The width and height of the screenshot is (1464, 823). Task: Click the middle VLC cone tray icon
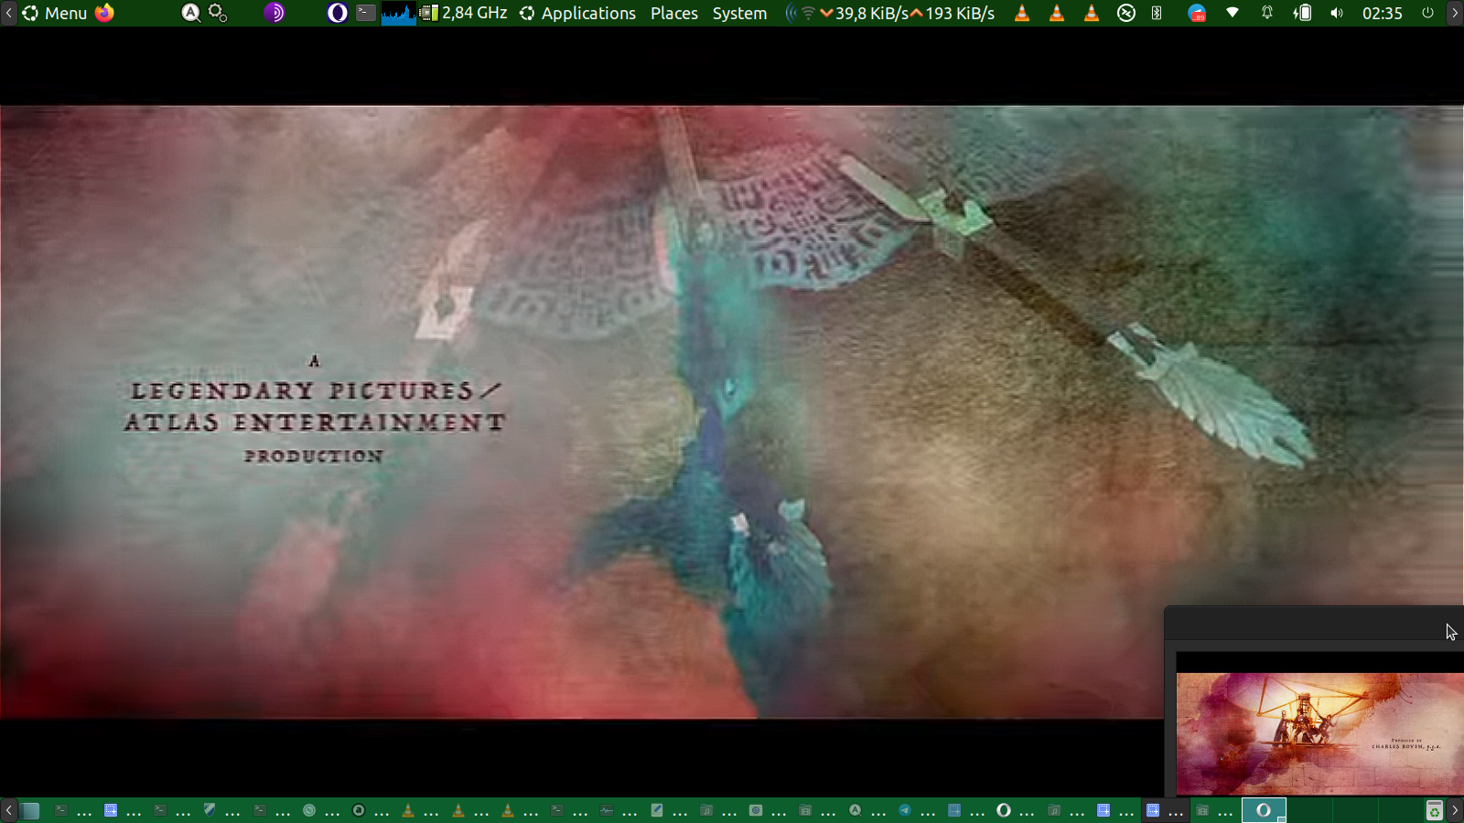[1057, 13]
